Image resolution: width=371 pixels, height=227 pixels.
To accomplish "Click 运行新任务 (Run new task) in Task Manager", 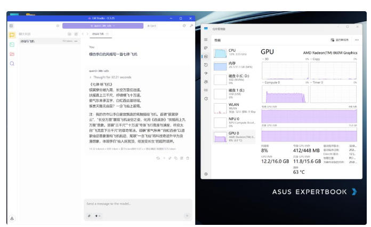I will [x=340, y=40].
